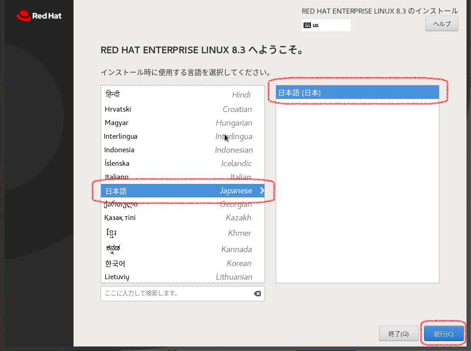Select the Interlingua language row

tap(183, 136)
